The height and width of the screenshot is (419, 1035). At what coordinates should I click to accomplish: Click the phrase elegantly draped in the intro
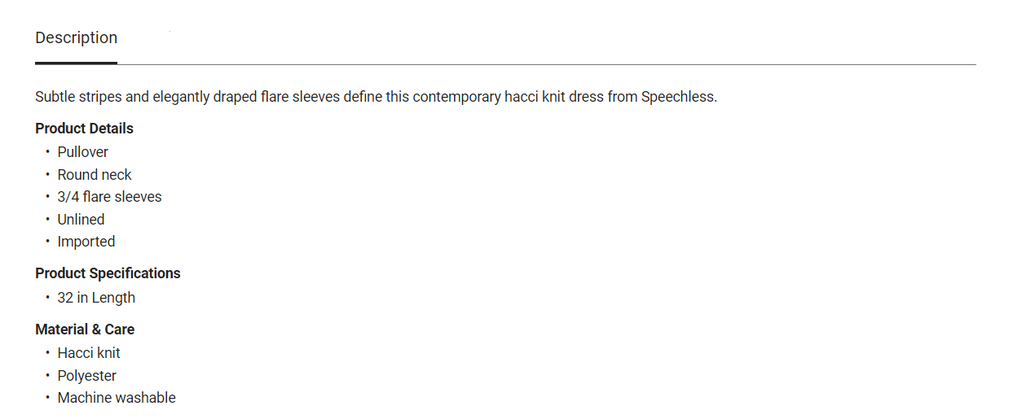click(205, 97)
